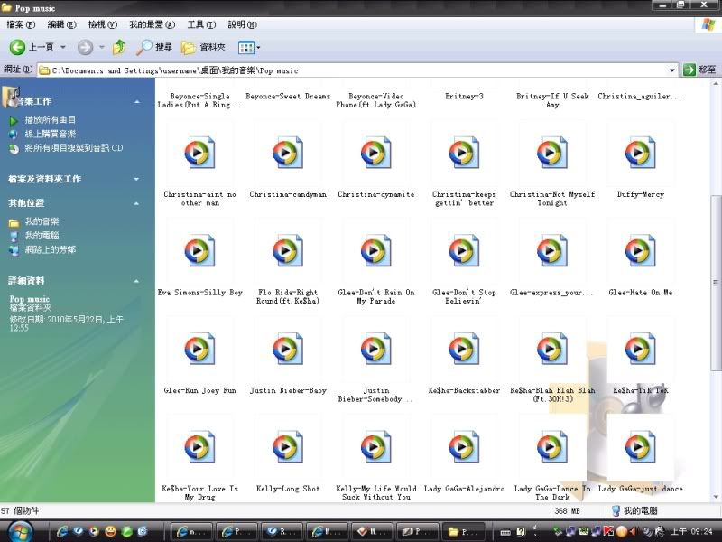Screen dimensions: 722x542
Task: Open the Help (說明) menu
Action: [x=242, y=24]
